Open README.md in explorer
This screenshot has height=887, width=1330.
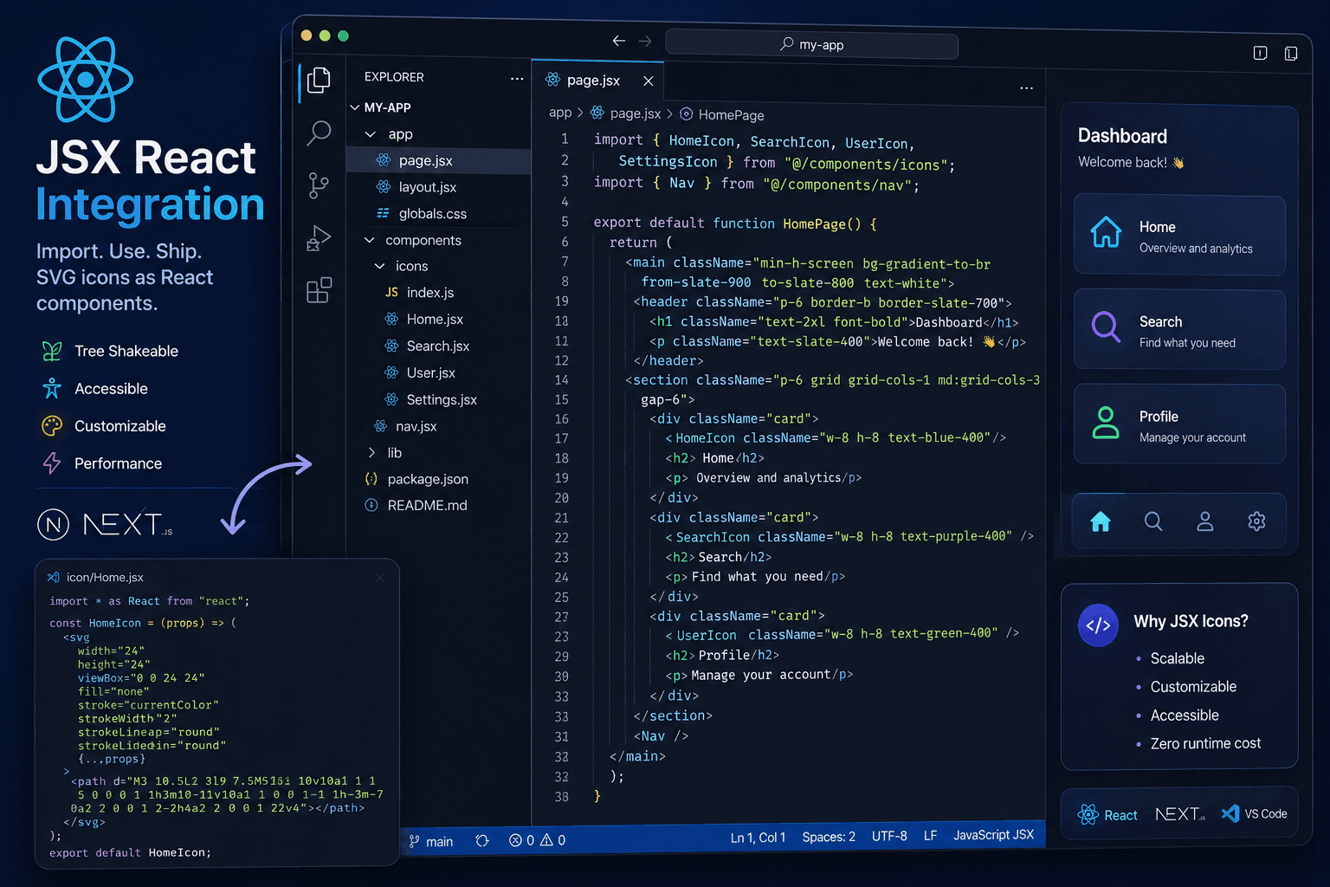coord(428,505)
